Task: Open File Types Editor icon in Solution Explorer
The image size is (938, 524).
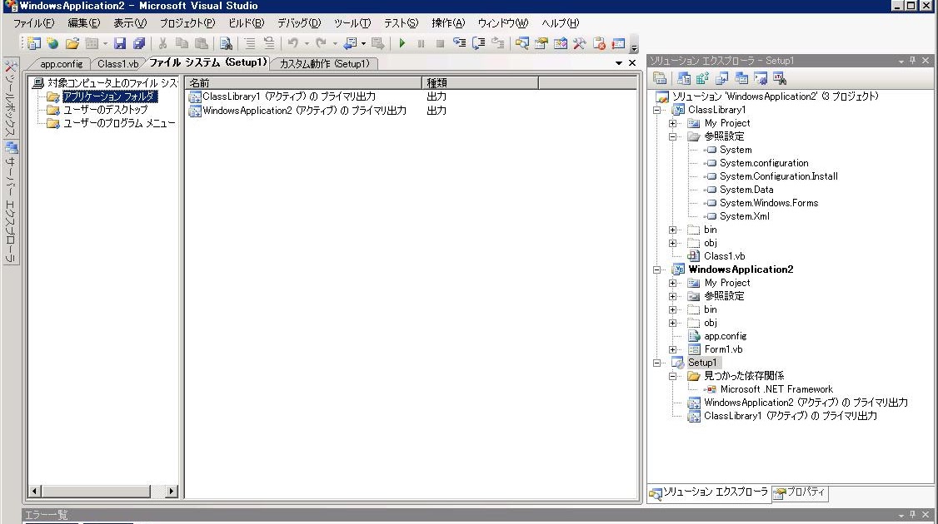Action: click(722, 78)
